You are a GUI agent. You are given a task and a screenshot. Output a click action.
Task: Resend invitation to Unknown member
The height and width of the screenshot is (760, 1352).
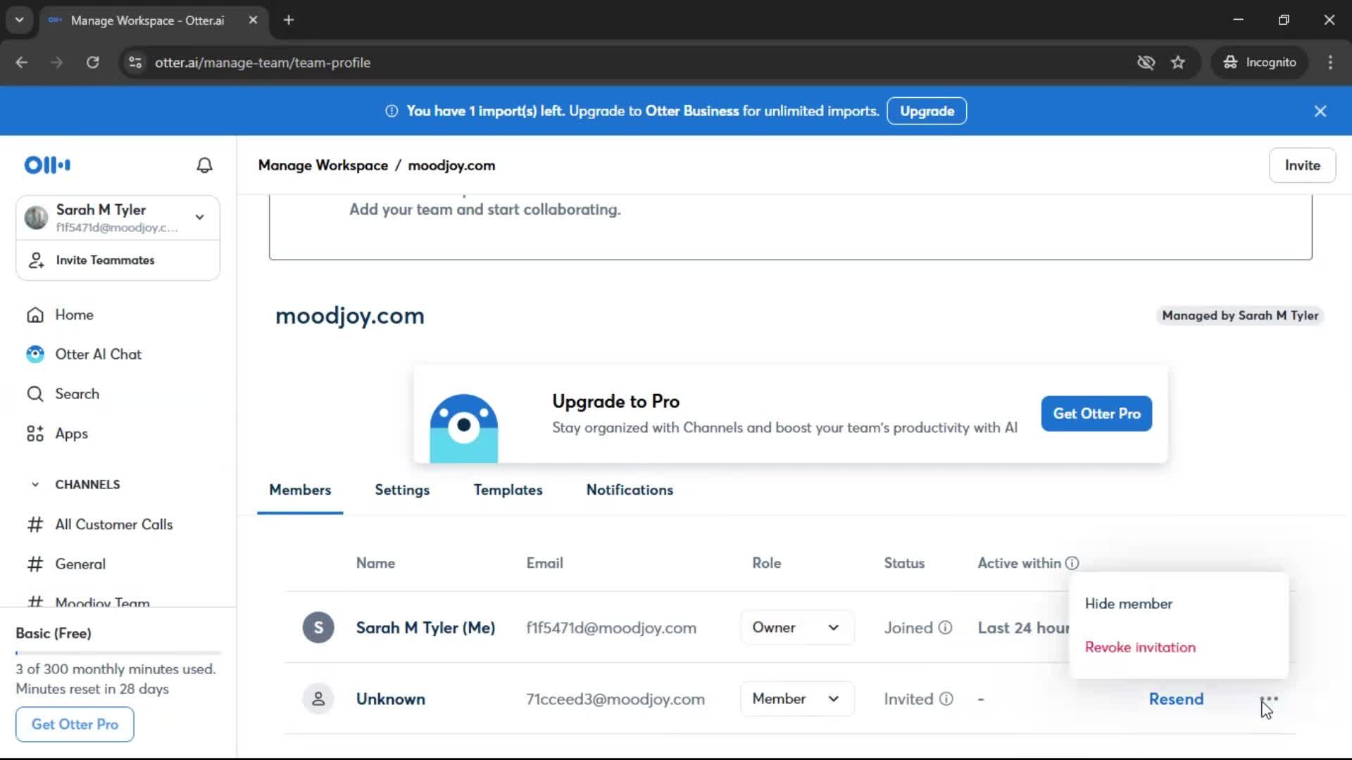1176,699
